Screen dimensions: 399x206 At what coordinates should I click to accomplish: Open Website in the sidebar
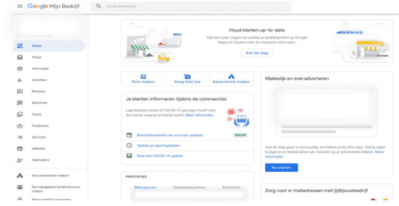pos(49,148)
